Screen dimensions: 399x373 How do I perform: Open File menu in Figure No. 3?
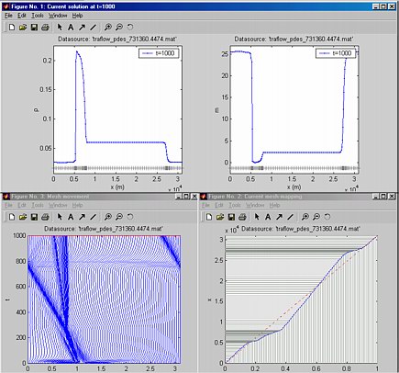click(8, 205)
